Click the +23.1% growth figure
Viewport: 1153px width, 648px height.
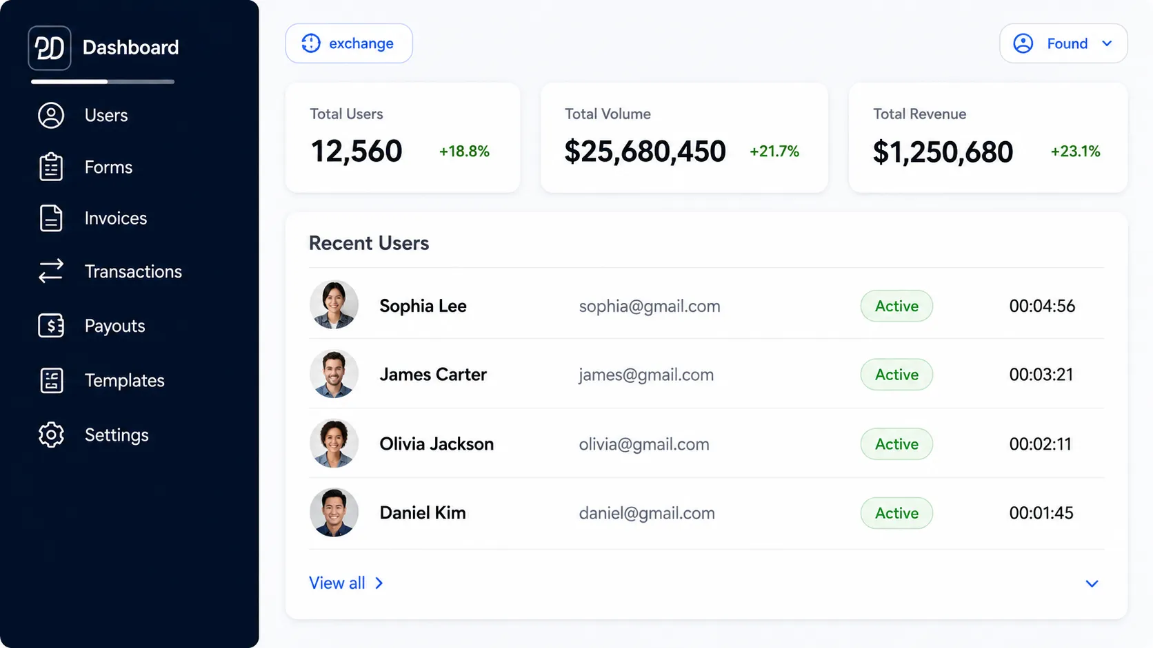(x=1075, y=151)
